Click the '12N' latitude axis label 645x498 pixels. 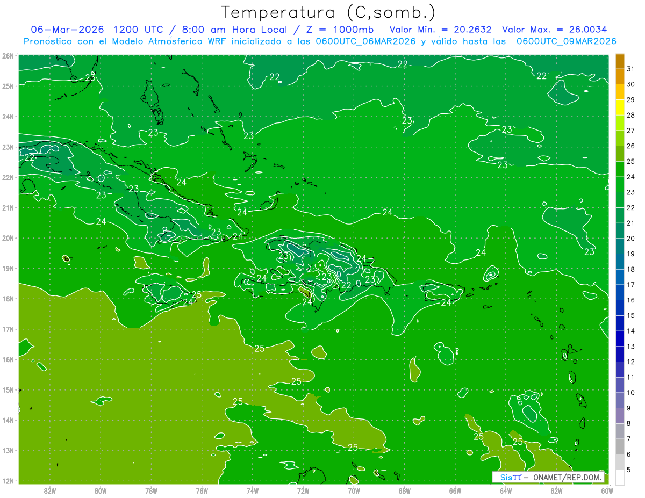tap(8, 481)
